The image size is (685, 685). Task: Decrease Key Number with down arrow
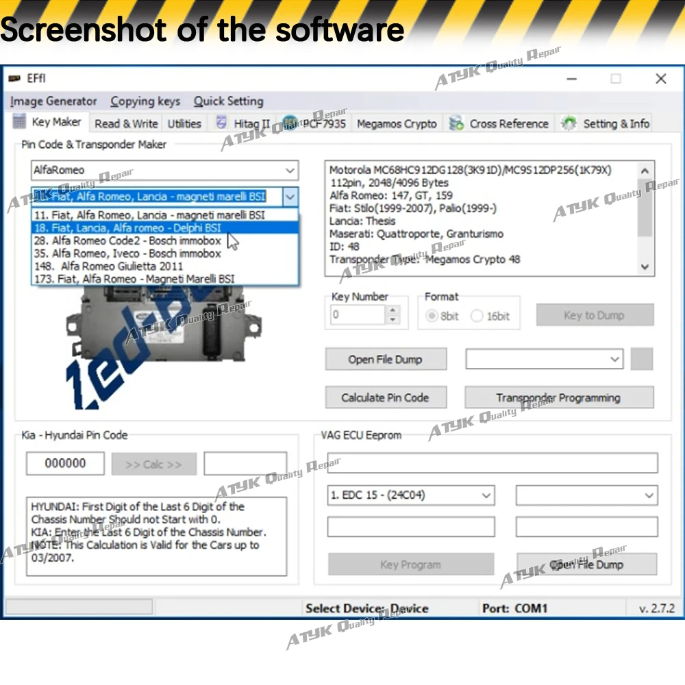click(393, 320)
